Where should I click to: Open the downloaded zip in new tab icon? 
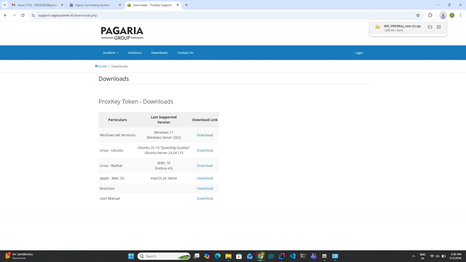439,27
